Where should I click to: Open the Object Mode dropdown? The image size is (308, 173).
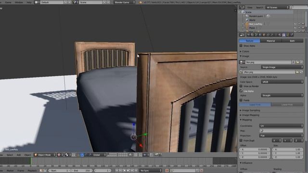pyautogui.click(x=45, y=155)
